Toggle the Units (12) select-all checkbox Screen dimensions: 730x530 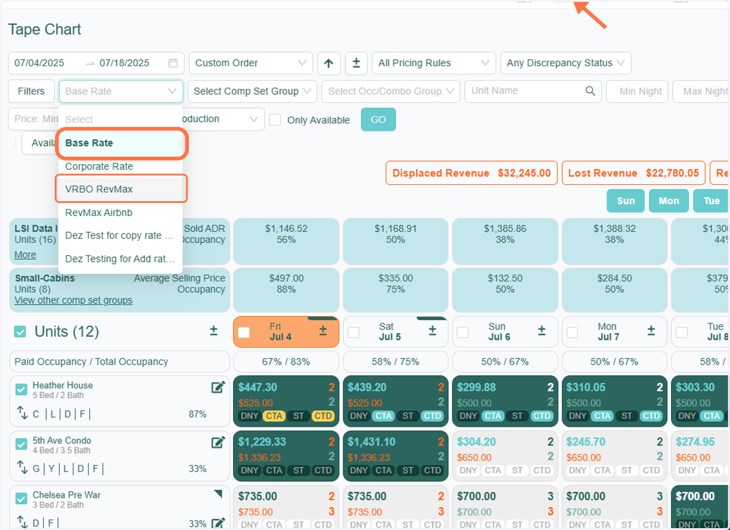pyautogui.click(x=20, y=331)
